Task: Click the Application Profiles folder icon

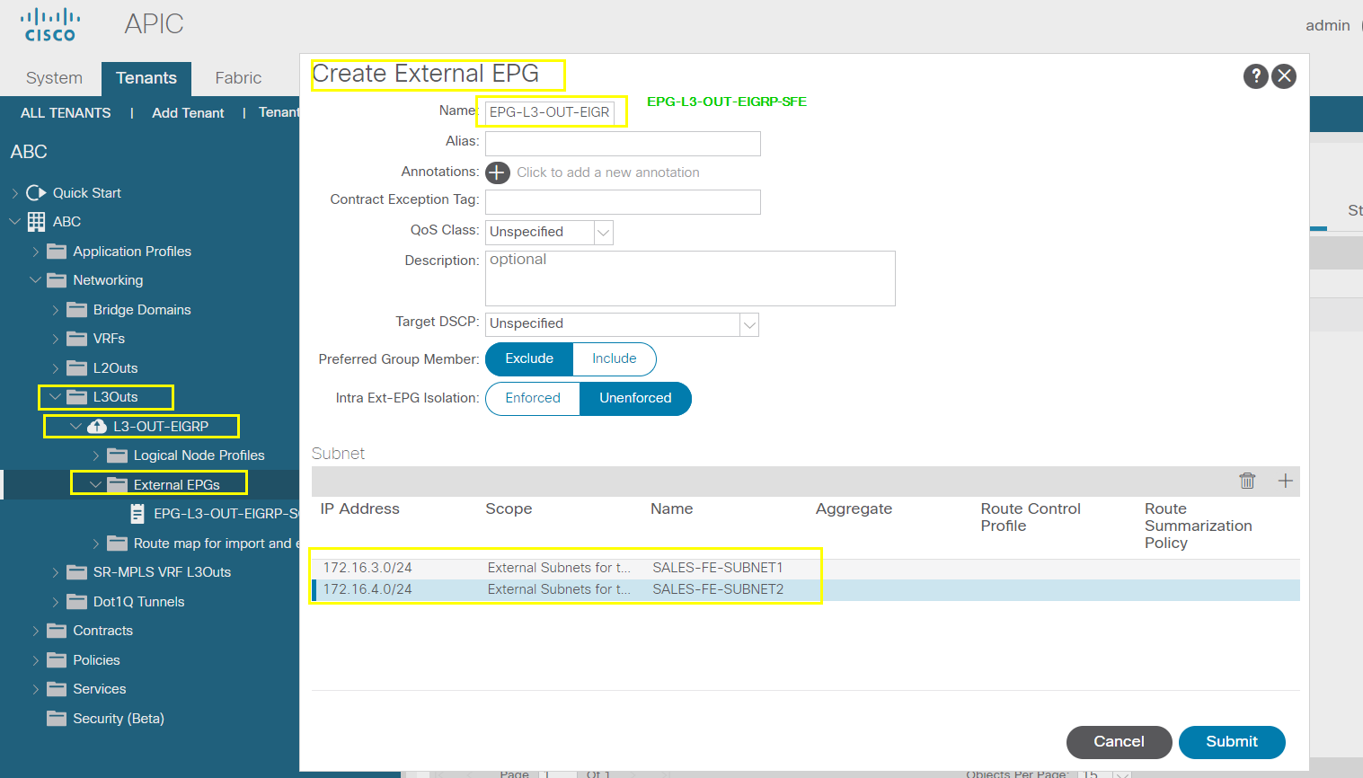Action: point(57,251)
